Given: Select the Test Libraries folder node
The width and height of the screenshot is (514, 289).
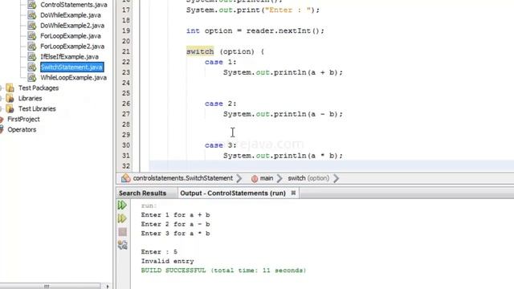Looking at the screenshot, I should pyautogui.click(x=37, y=109).
